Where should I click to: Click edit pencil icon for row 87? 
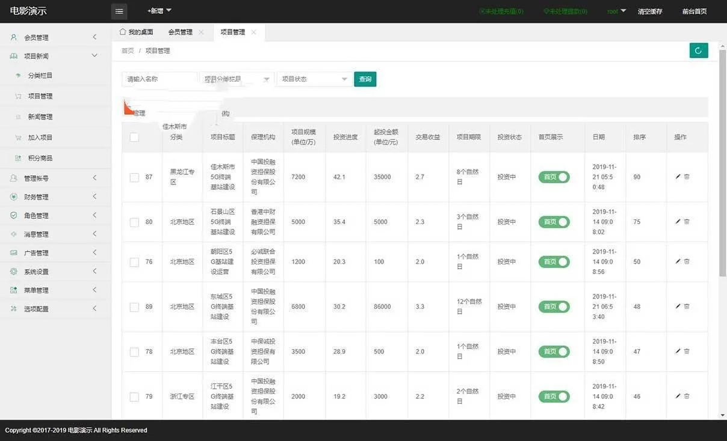pos(678,177)
